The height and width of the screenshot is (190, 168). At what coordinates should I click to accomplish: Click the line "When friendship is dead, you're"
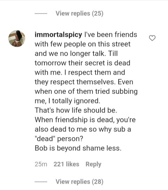coord(85,120)
